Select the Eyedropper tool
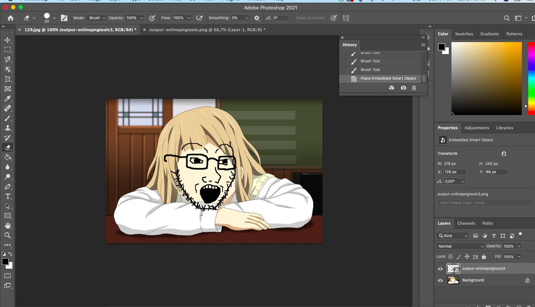The height and width of the screenshot is (307, 535). pyautogui.click(x=8, y=98)
